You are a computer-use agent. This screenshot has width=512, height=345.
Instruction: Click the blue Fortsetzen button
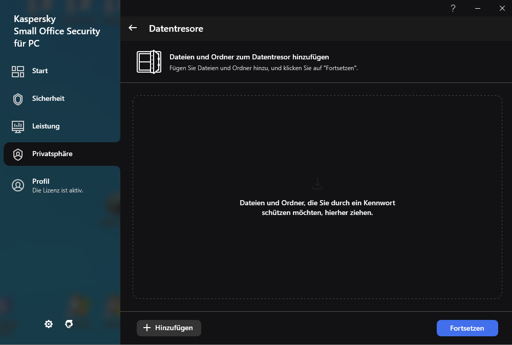pyautogui.click(x=467, y=328)
